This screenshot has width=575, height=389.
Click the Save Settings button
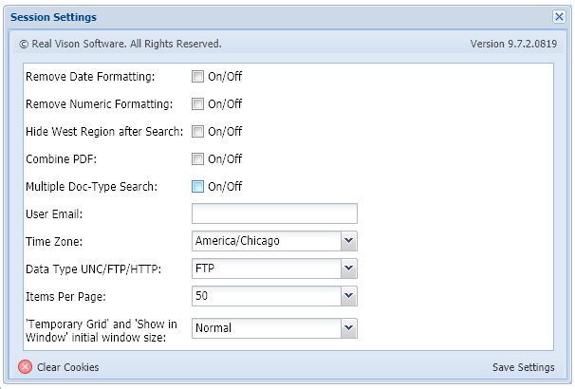point(523,367)
